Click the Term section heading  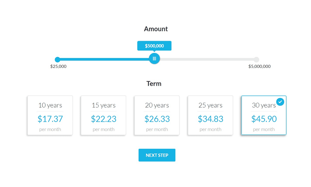tap(154, 84)
